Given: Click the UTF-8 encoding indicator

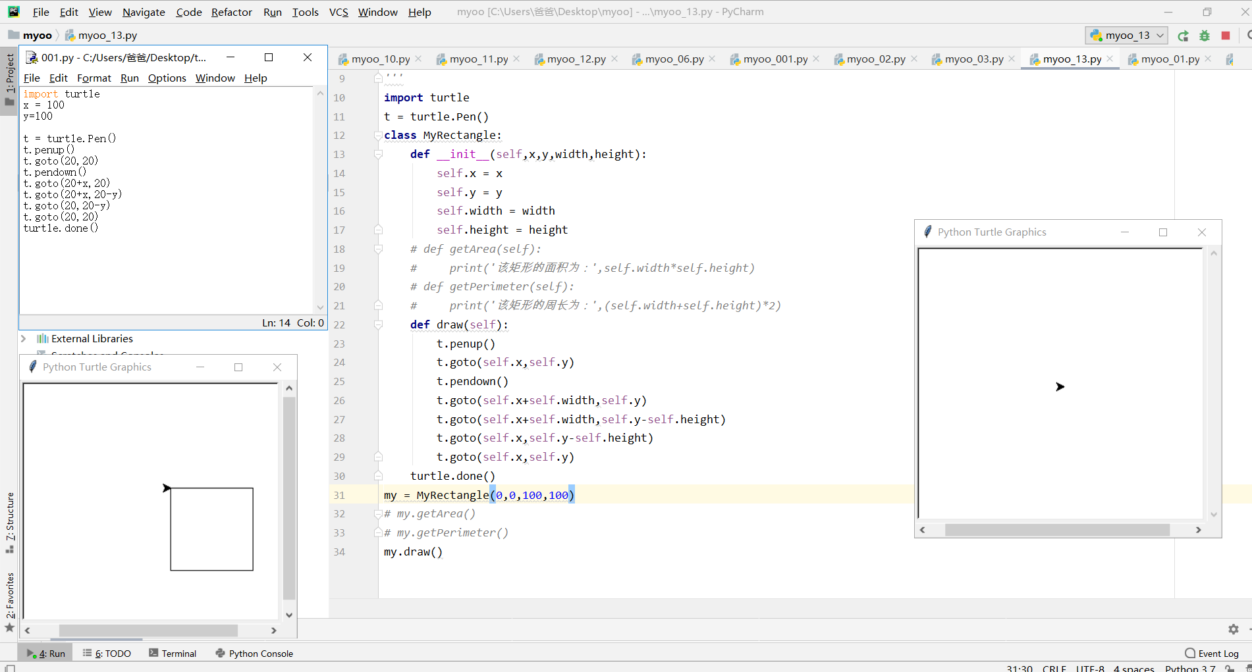Looking at the screenshot, I should 1090,668.
